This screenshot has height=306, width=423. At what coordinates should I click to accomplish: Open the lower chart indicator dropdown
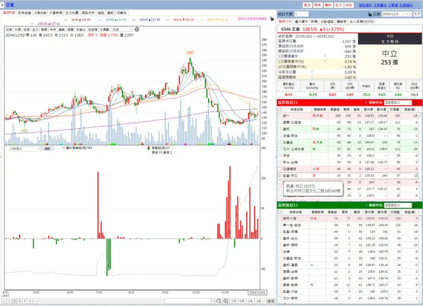(x=25, y=149)
